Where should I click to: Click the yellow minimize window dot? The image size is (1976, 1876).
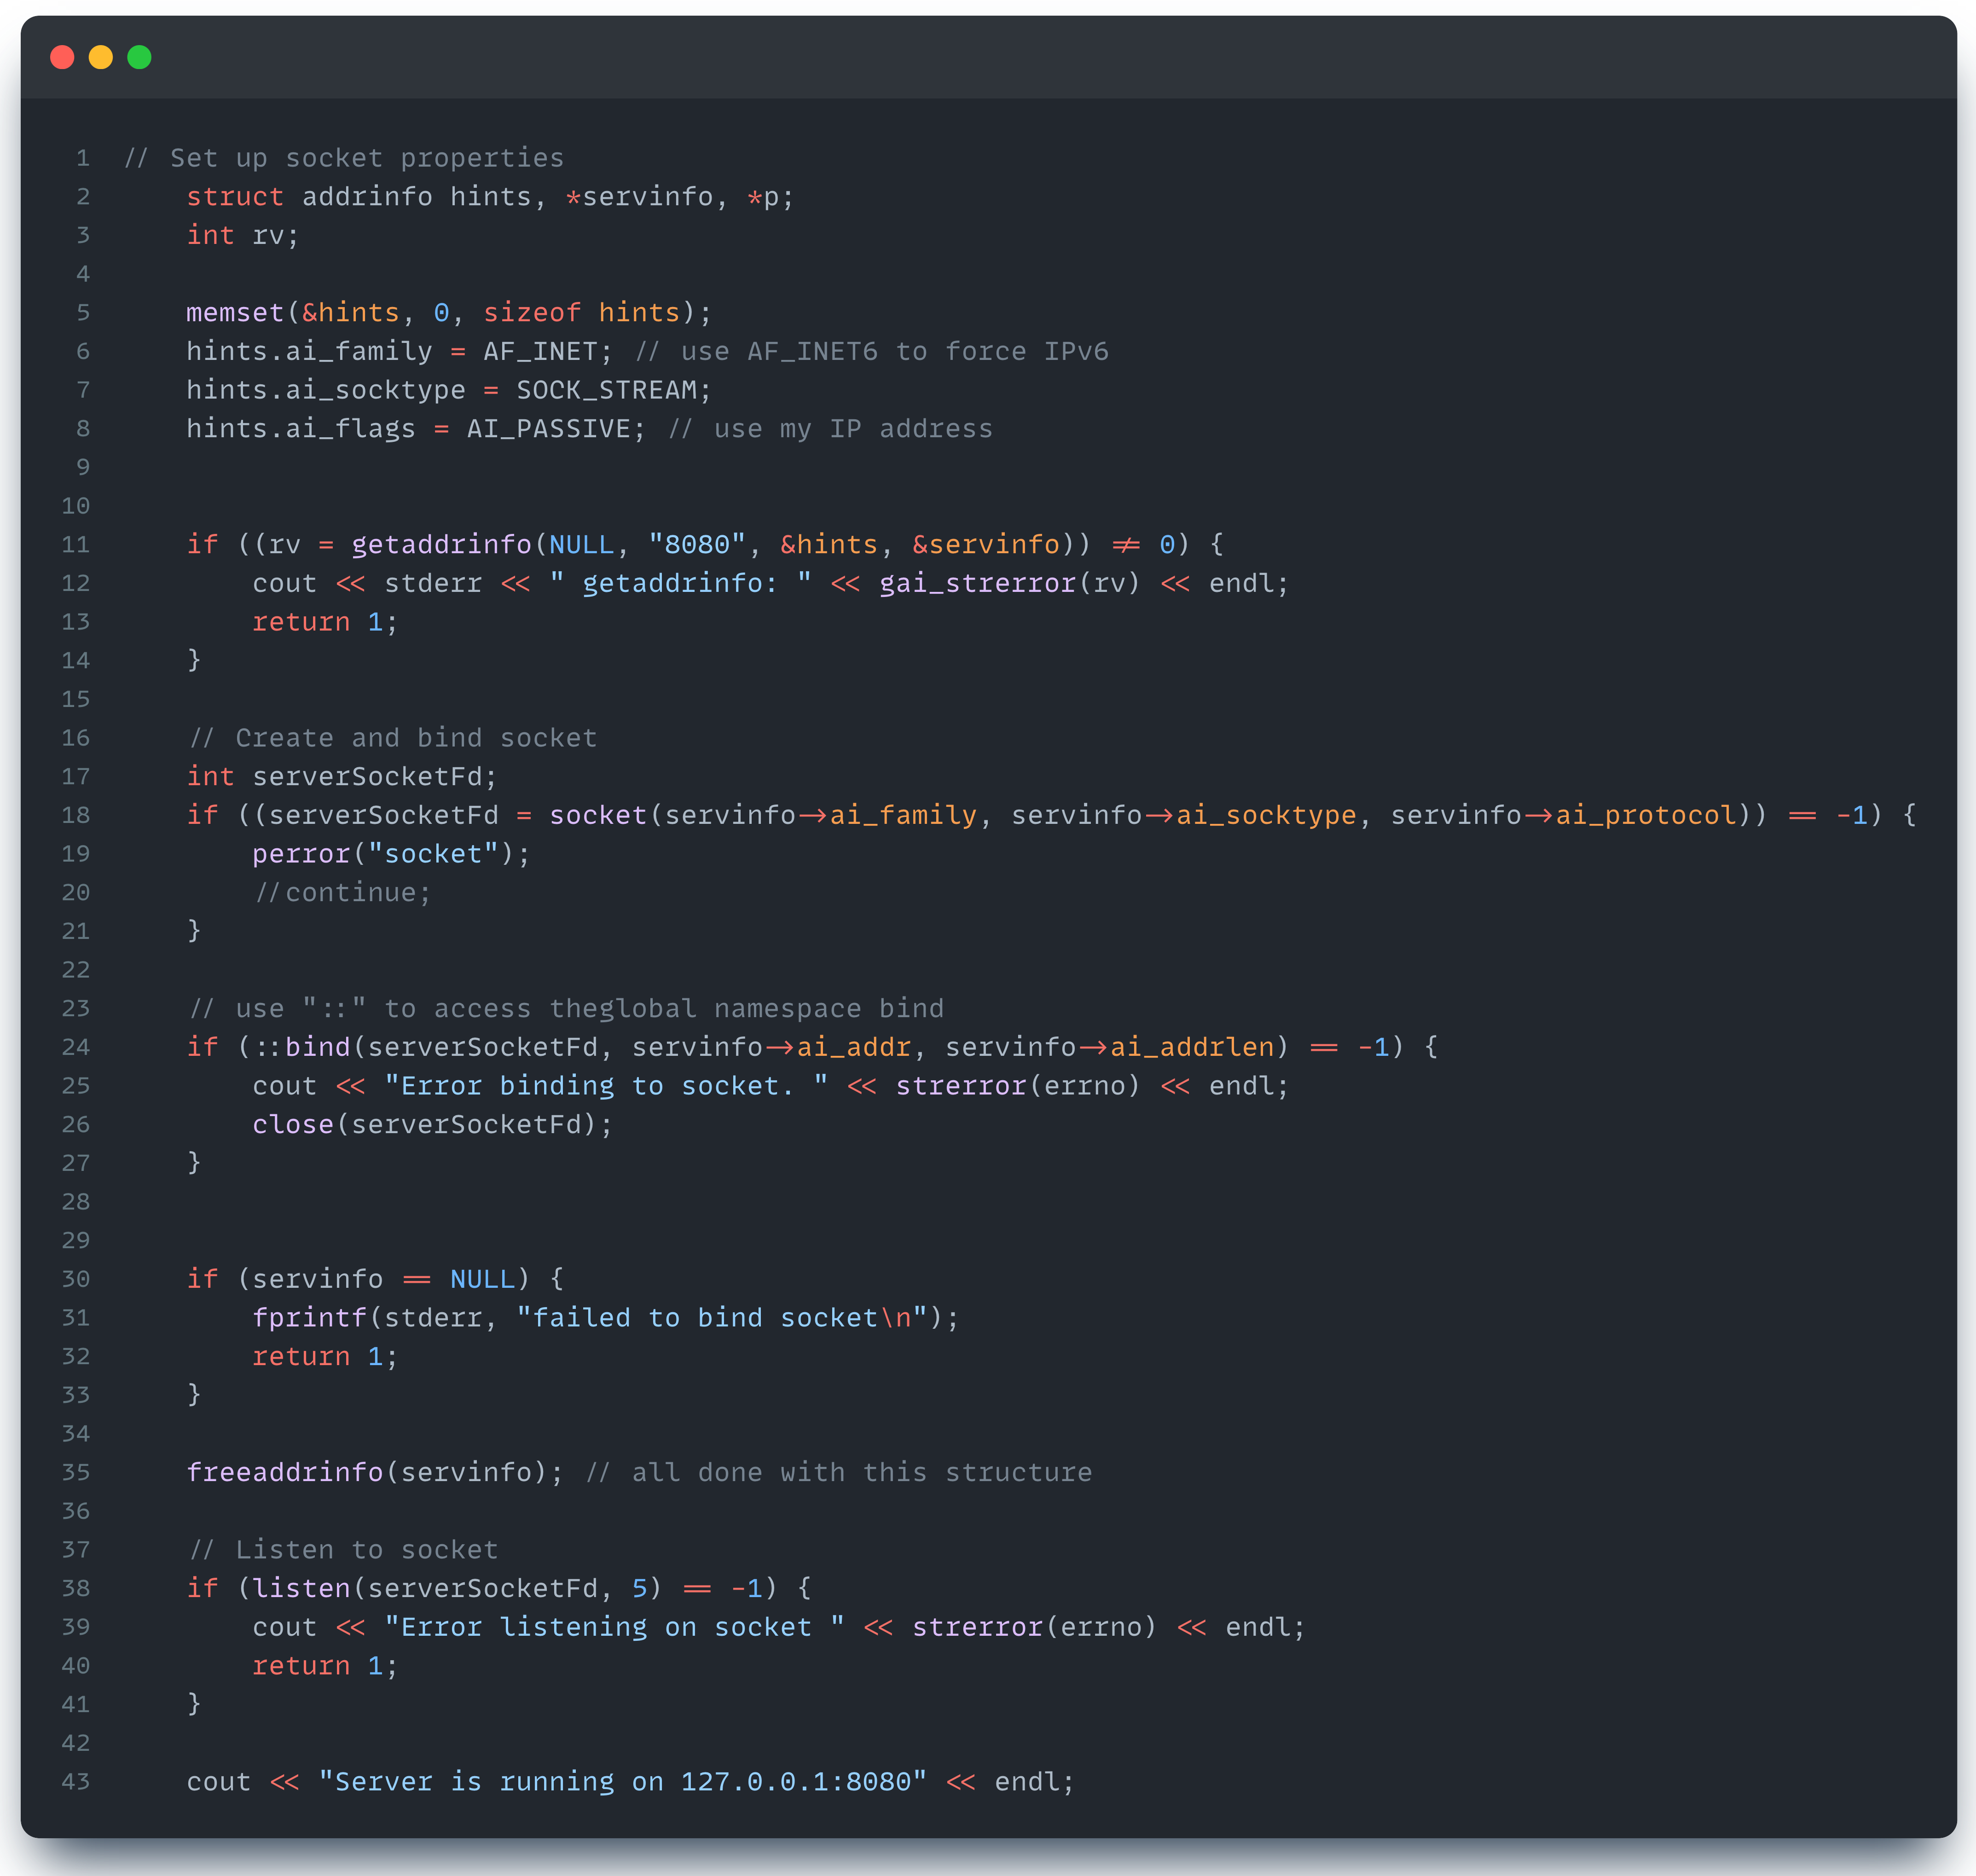(101, 57)
